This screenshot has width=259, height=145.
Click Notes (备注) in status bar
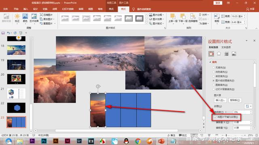pos(172,135)
